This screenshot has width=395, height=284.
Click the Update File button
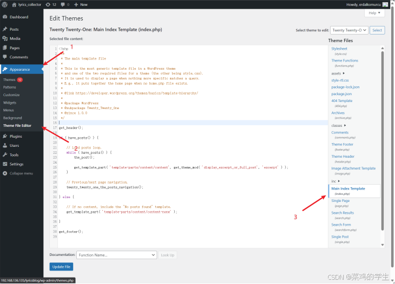(x=61, y=267)
